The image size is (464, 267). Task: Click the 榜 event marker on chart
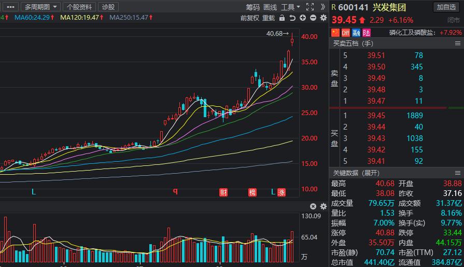click(252, 192)
